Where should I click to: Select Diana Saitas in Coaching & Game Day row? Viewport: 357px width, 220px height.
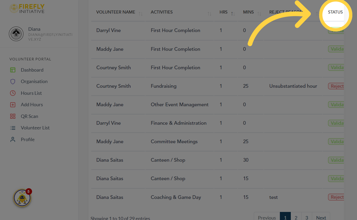tap(110, 197)
